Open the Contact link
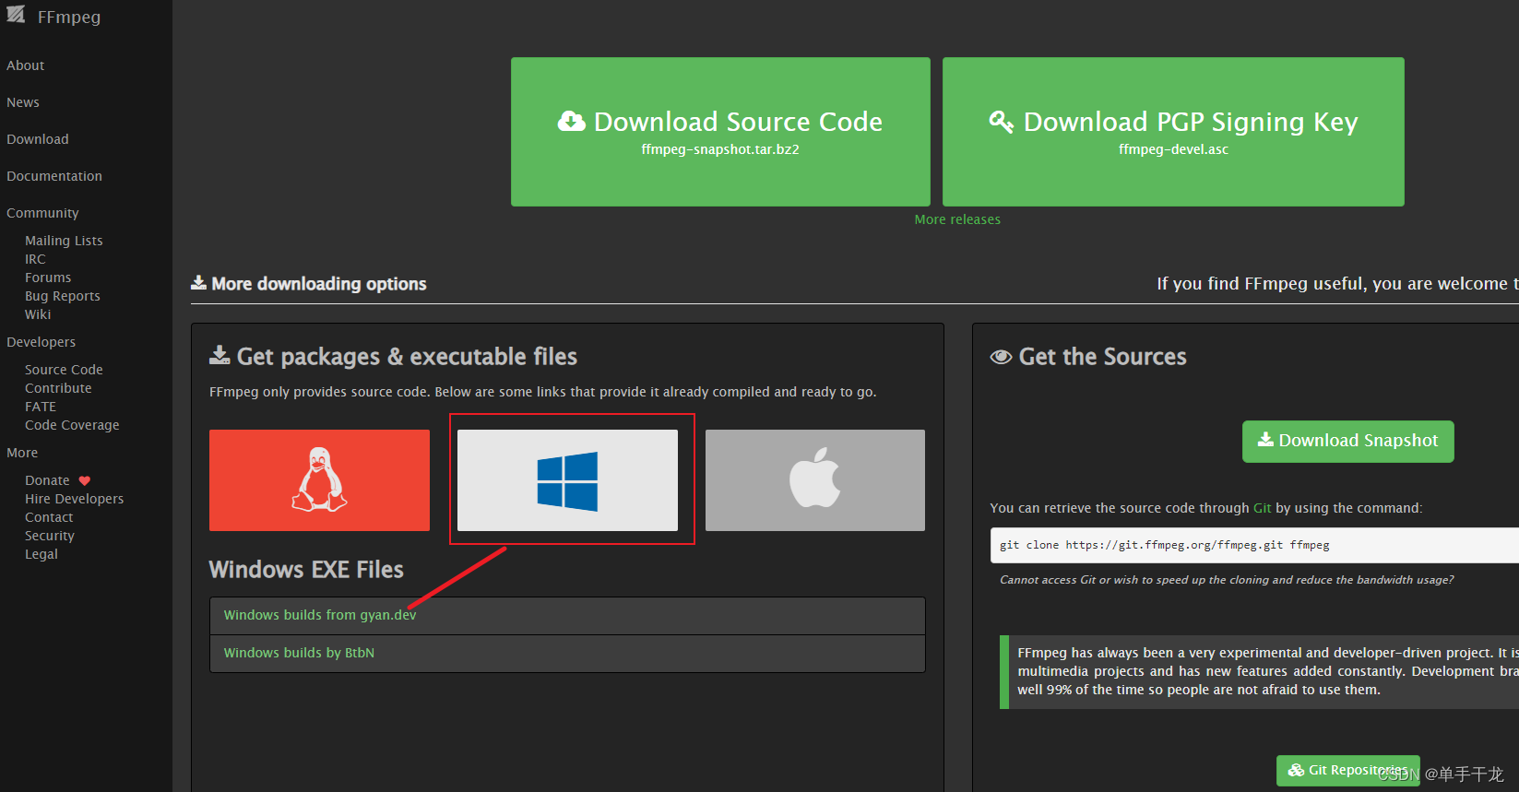 click(49, 517)
